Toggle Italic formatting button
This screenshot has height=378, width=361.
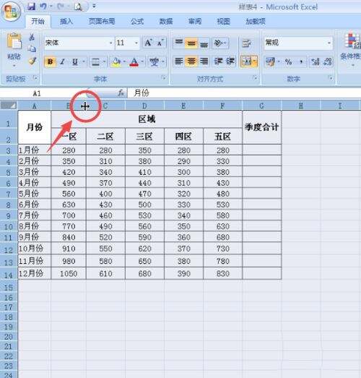tap(63, 62)
